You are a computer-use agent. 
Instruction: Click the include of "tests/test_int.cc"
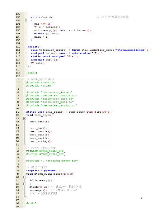[49, 92]
